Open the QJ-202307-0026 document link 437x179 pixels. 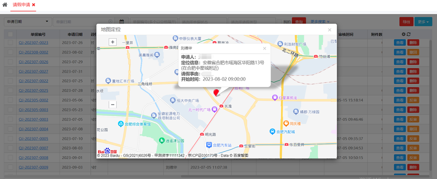click(x=33, y=62)
